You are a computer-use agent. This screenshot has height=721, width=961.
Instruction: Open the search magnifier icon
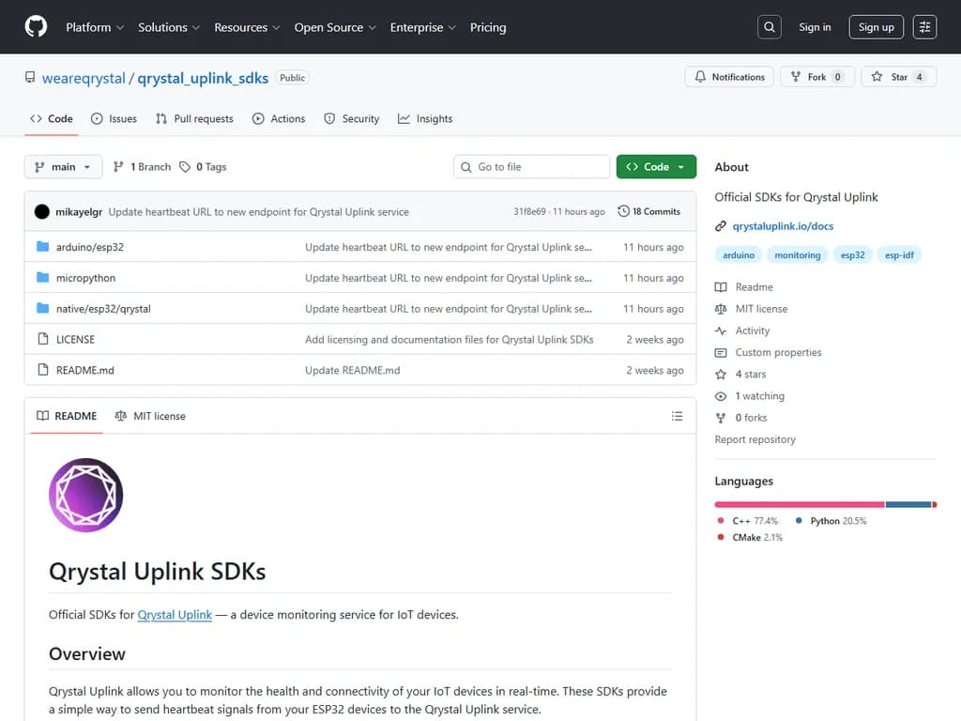[769, 27]
